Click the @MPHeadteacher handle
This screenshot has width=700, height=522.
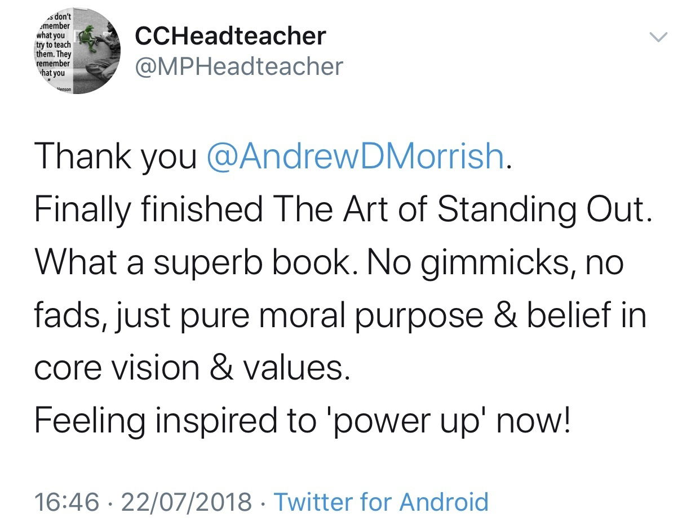pyautogui.click(x=238, y=67)
